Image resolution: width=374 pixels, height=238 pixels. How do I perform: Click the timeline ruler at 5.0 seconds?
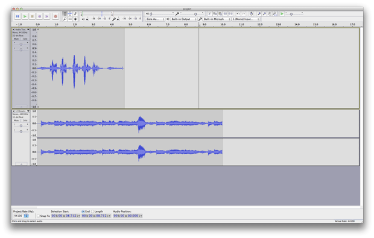tap(130, 24)
